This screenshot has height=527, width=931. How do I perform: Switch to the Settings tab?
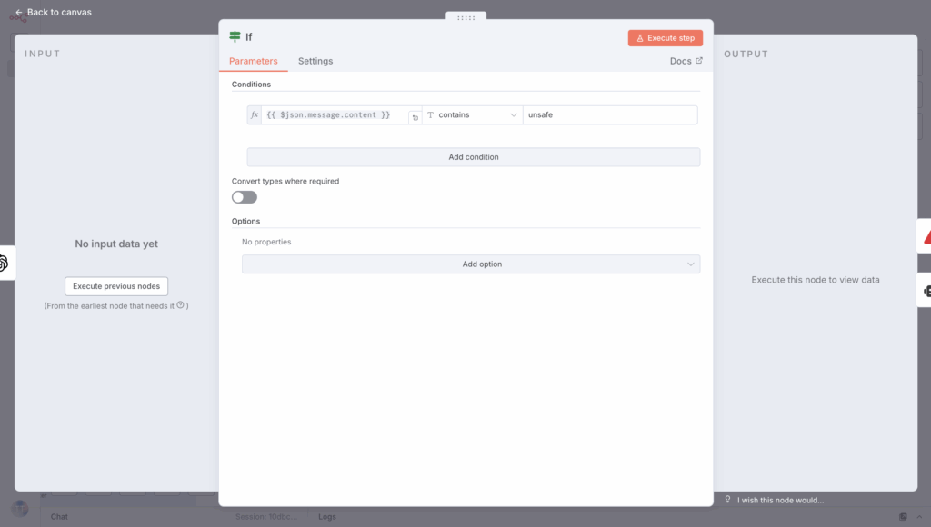(x=315, y=61)
